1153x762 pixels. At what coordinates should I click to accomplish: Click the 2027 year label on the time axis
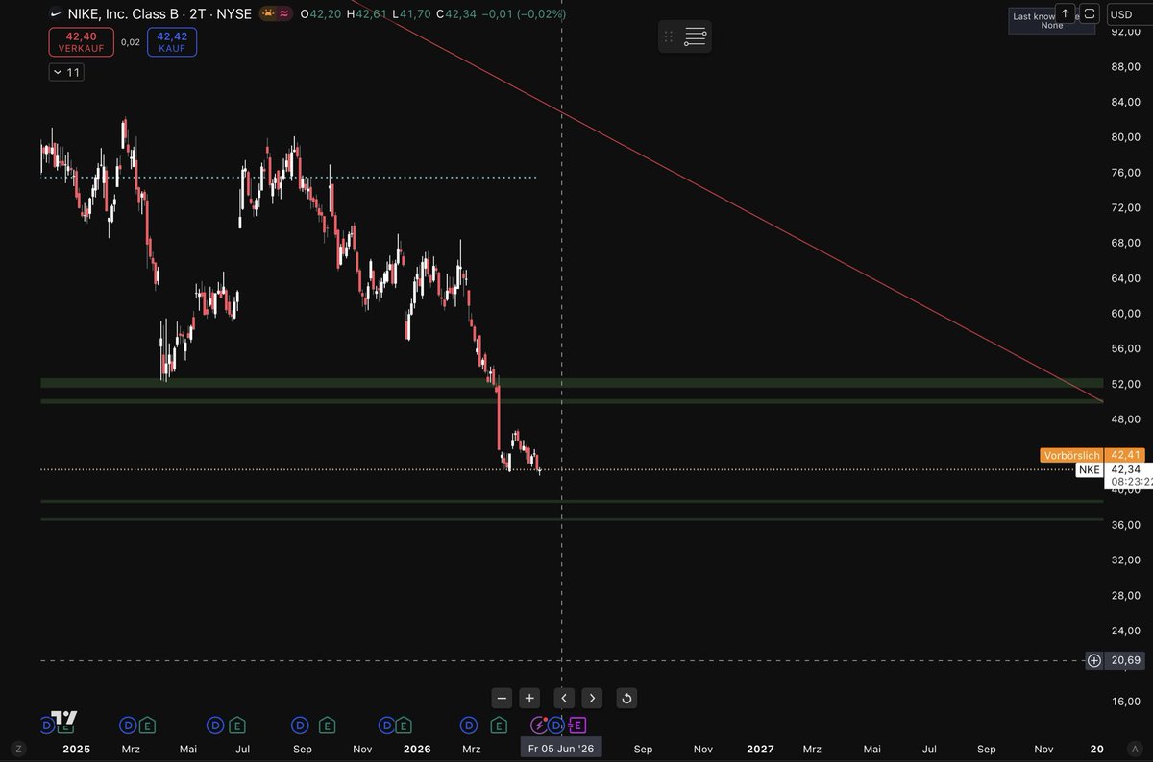click(760, 749)
